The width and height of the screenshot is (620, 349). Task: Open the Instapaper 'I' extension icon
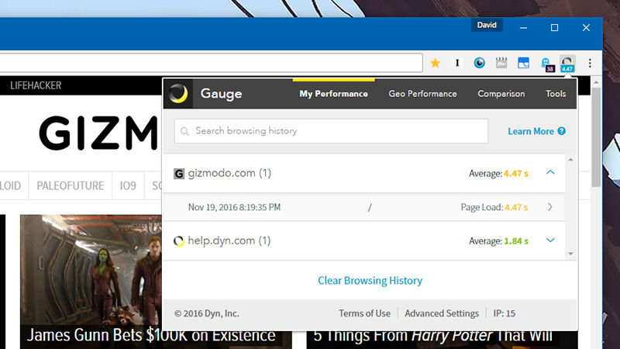point(457,63)
